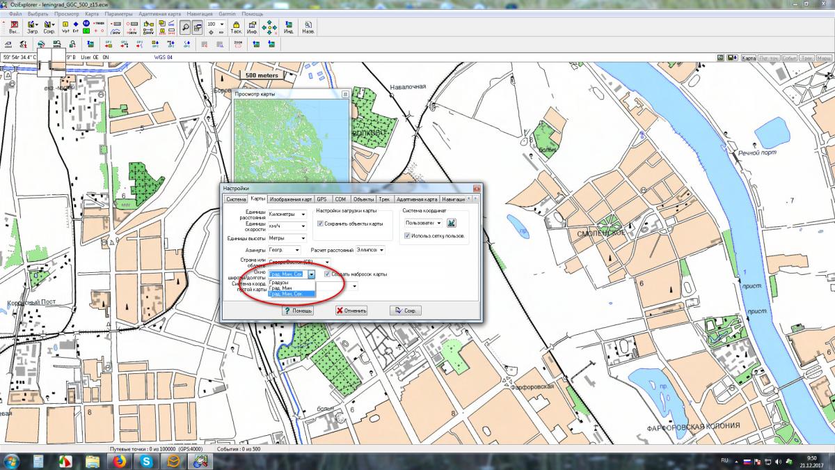Click the Таск. padlock toolbar icon

coord(236,27)
